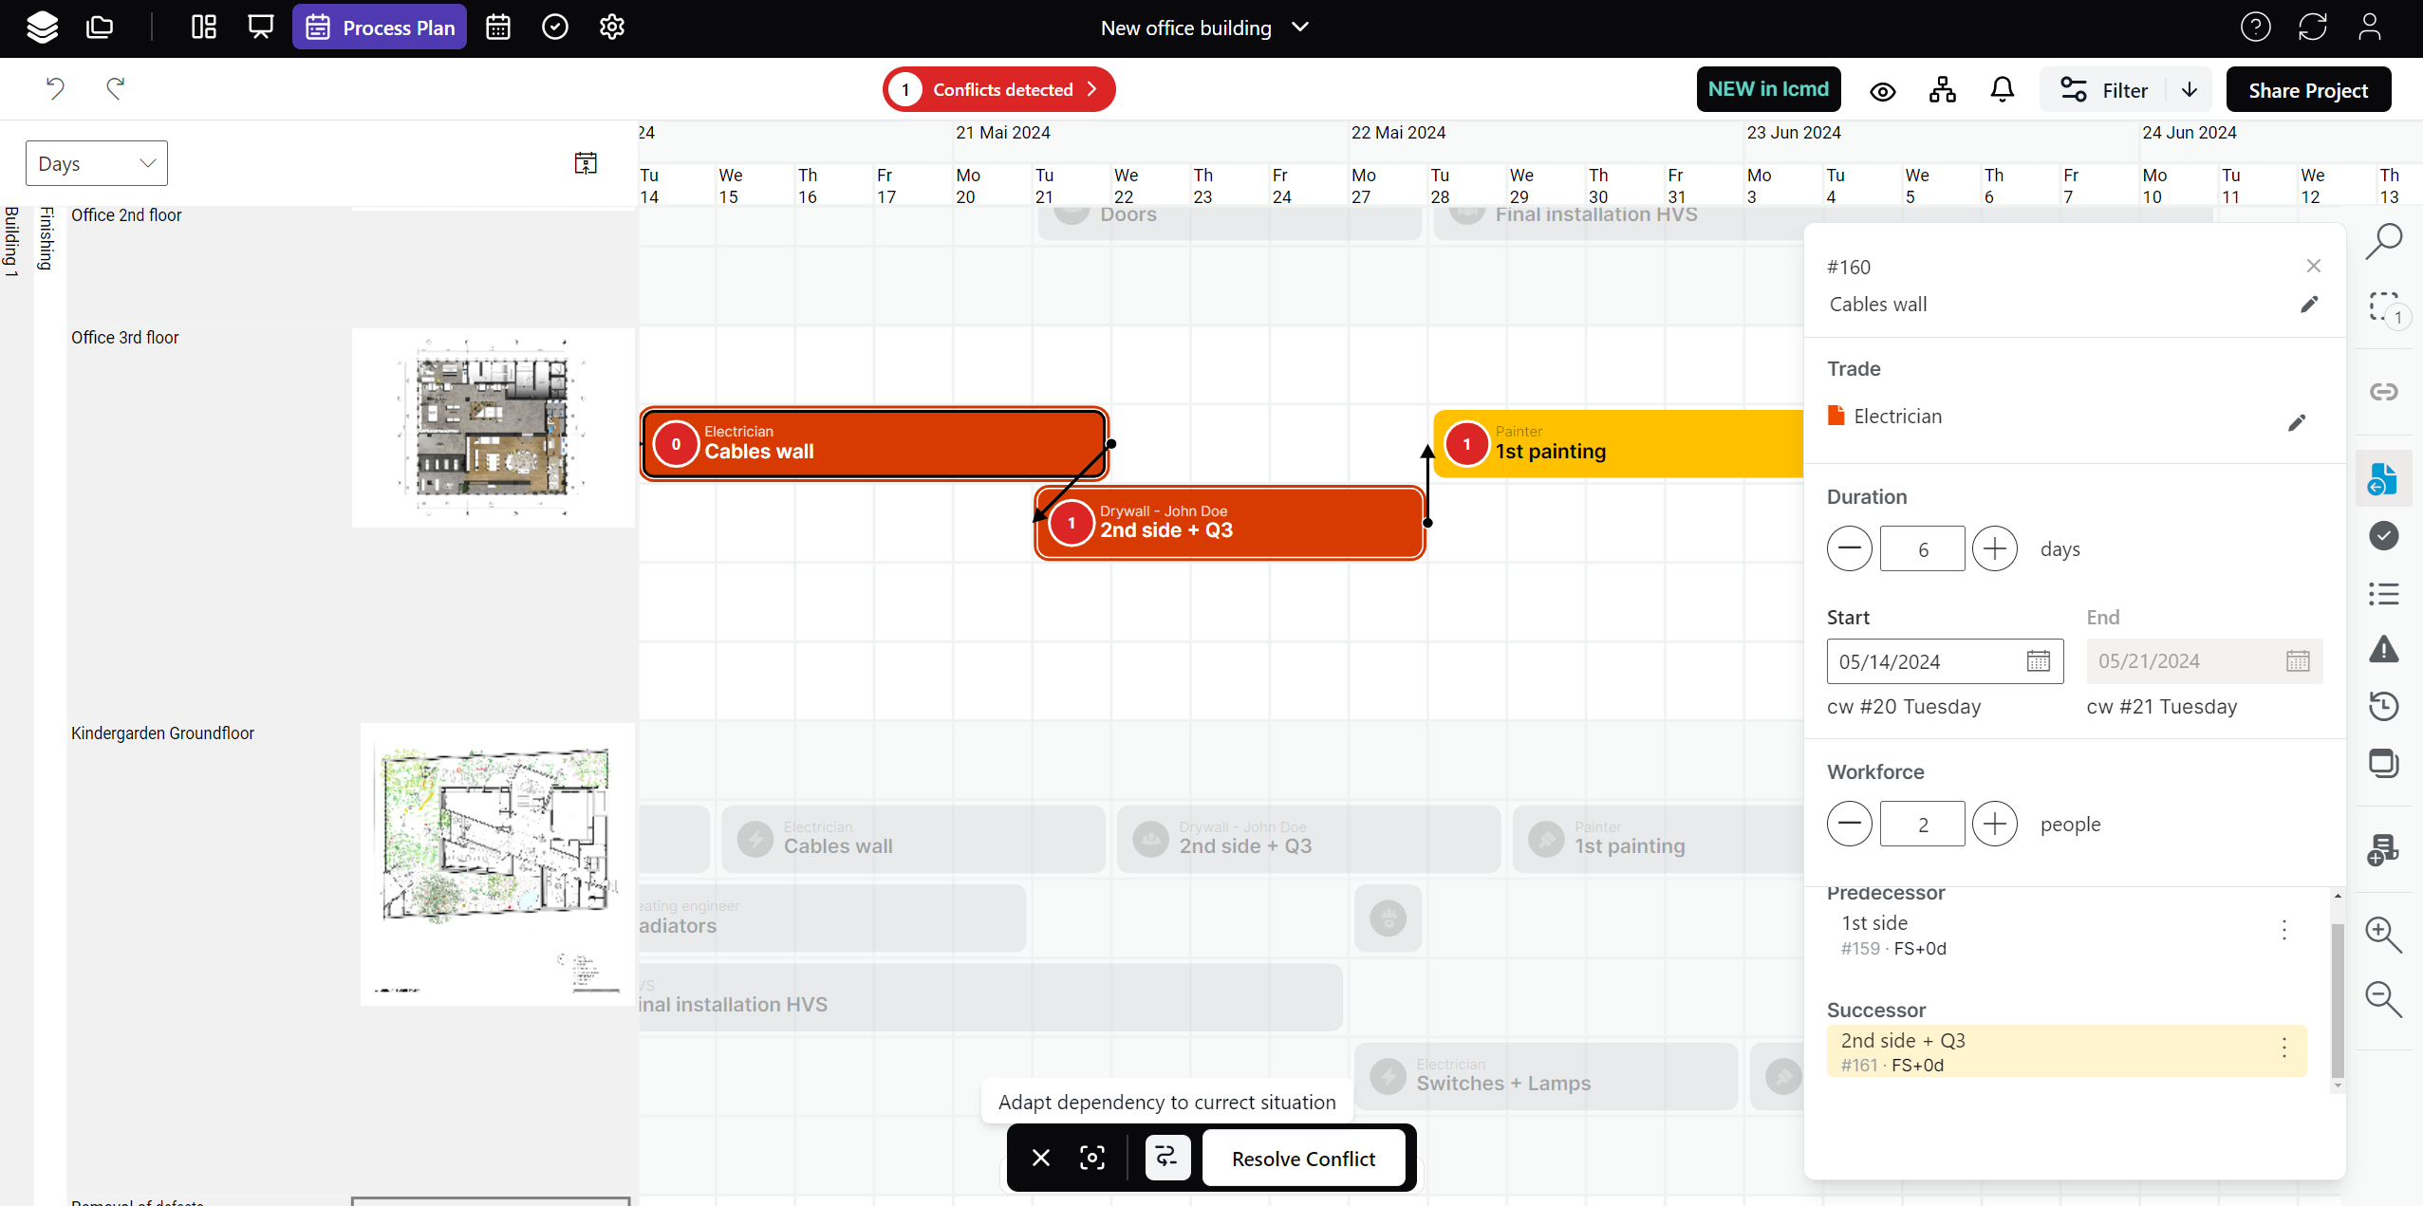Open the Days time scale dropdown
Screen dimensions: 2423x1206
click(97, 163)
